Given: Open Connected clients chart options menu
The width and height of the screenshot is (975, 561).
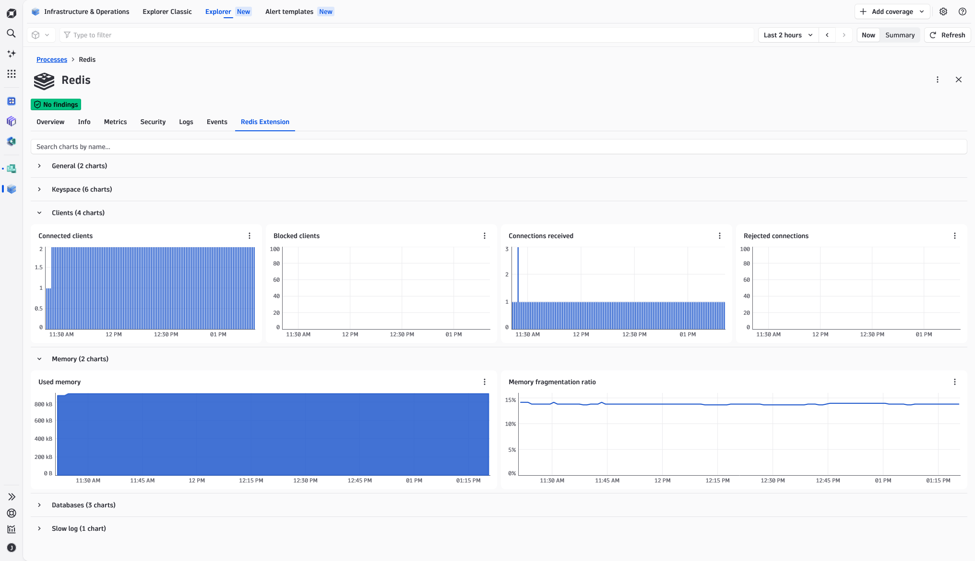Looking at the screenshot, I should point(250,236).
